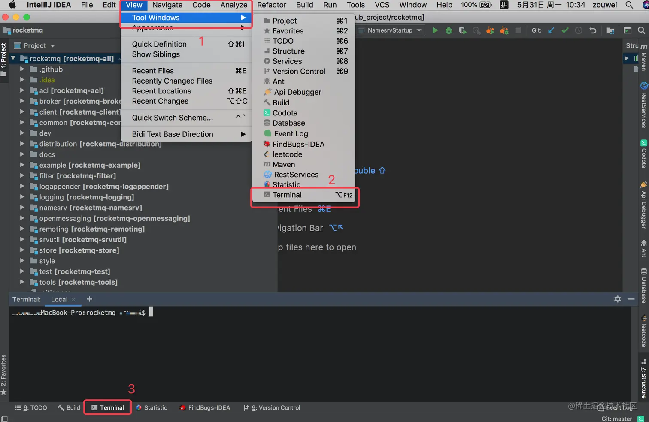Start debugging with the bug icon

[449, 30]
